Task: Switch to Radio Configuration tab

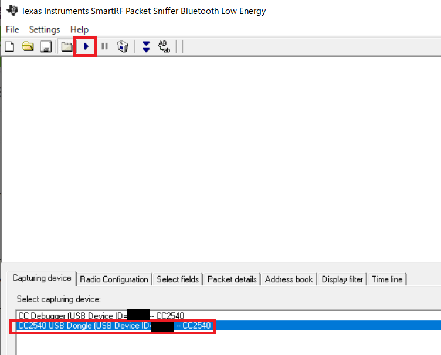Action: click(114, 279)
